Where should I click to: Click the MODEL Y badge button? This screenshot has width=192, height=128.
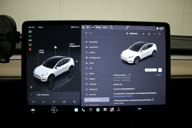tap(151, 70)
